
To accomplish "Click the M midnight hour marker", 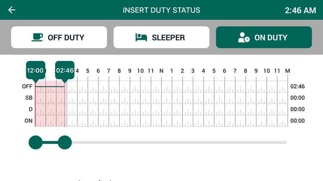I will [x=288, y=71].
